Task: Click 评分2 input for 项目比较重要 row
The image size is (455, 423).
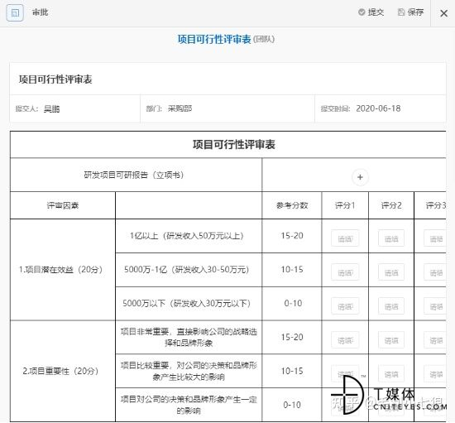Action: [x=391, y=373]
